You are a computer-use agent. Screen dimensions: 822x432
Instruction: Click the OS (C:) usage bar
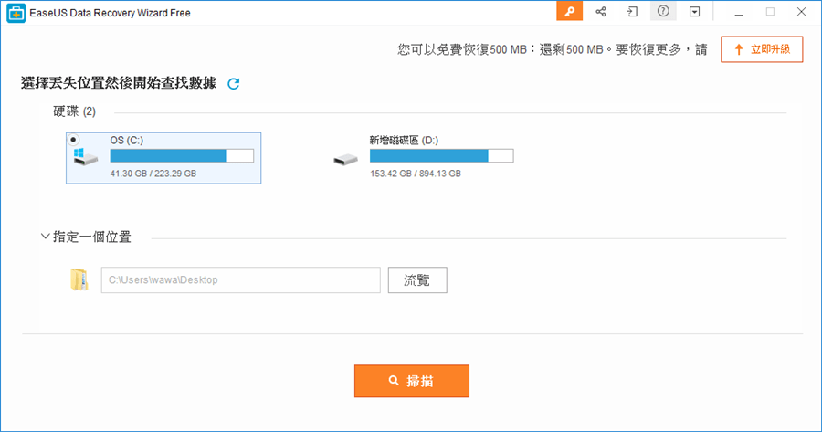click(x=182, y=155)
